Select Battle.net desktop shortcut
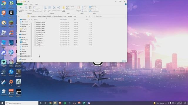Viewport: 188px width, 105px height. coord(11,73)
